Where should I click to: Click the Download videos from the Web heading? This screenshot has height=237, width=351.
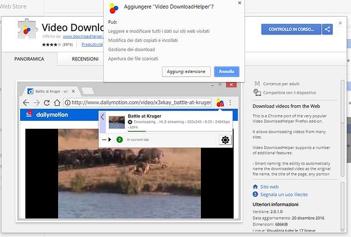point(287,106)
